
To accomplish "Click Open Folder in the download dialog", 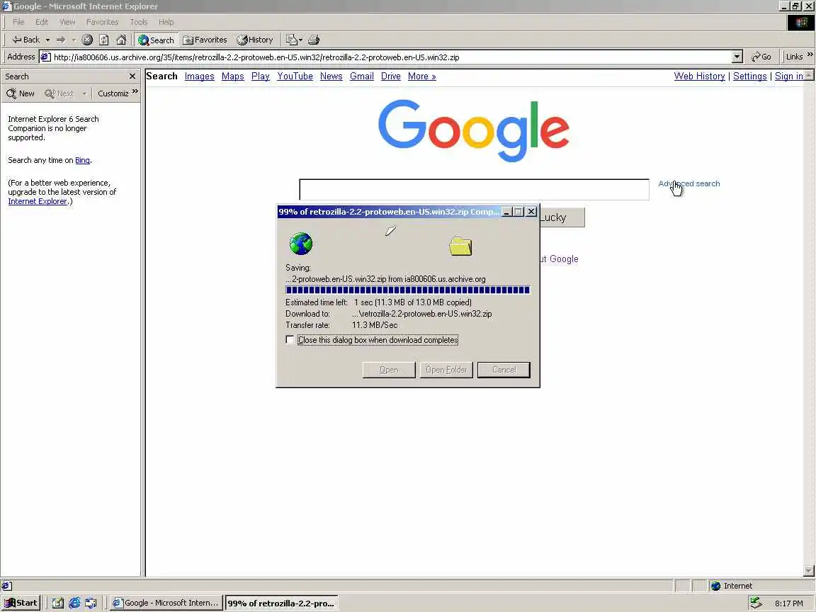I will coord(446,370).
